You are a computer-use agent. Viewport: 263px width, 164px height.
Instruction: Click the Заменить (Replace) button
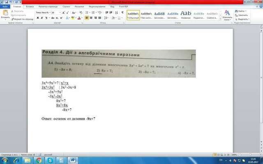pyautogui.click(x=241, y=15)
